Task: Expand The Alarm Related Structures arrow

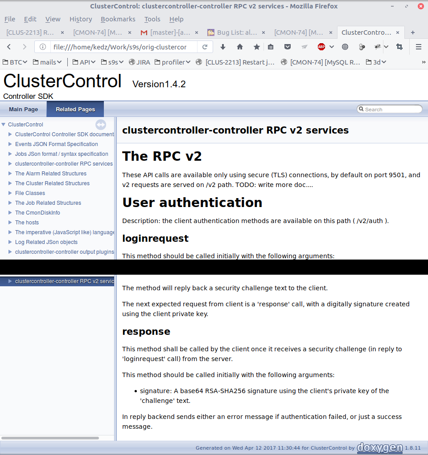Action: coord(10,174)
